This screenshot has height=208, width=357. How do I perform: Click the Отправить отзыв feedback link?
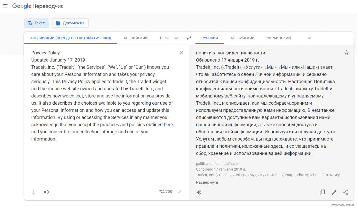click(342, 205)
